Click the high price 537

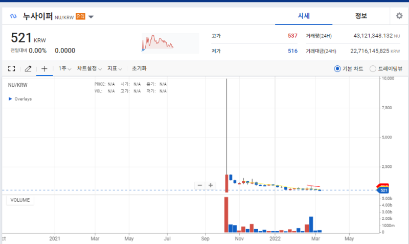[x=292, y=36]
